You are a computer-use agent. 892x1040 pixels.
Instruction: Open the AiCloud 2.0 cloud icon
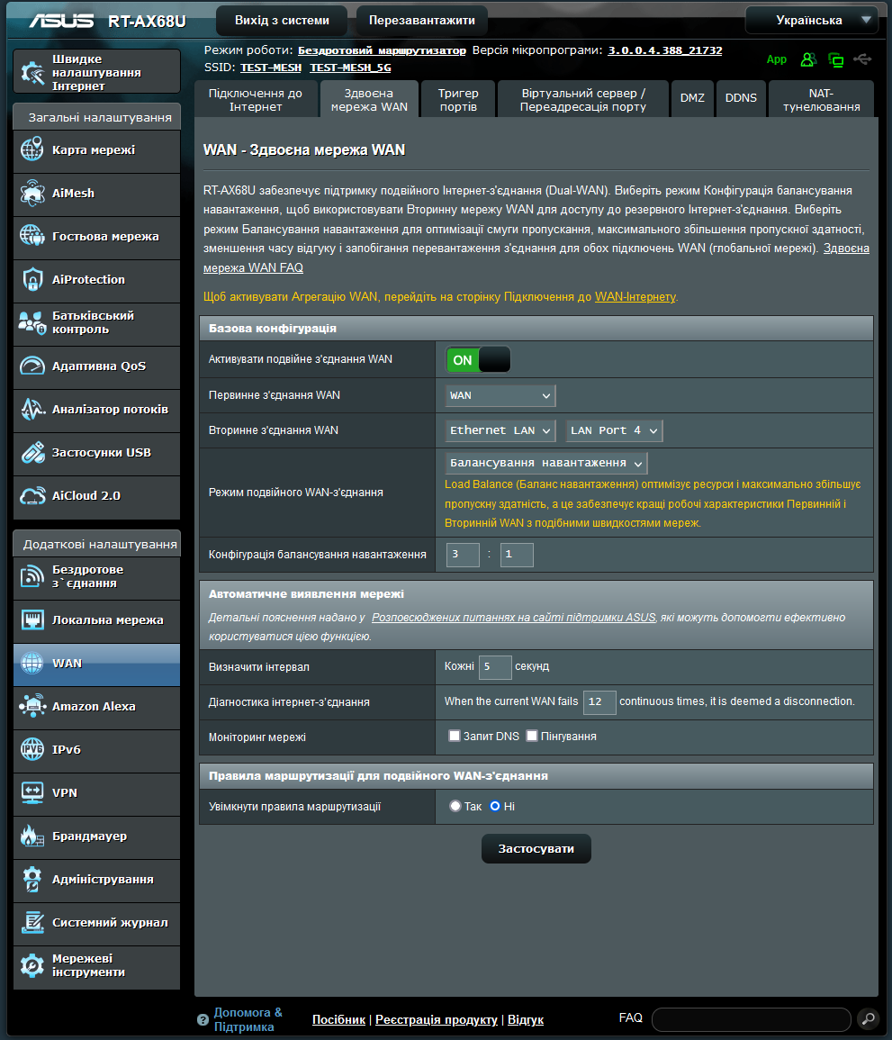pos(32,496)
